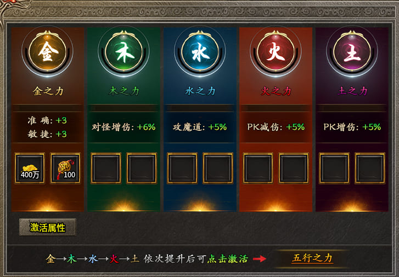The image size is (399, 277).
Task: Select the blue 水 element orb
Action: point(200,52)
